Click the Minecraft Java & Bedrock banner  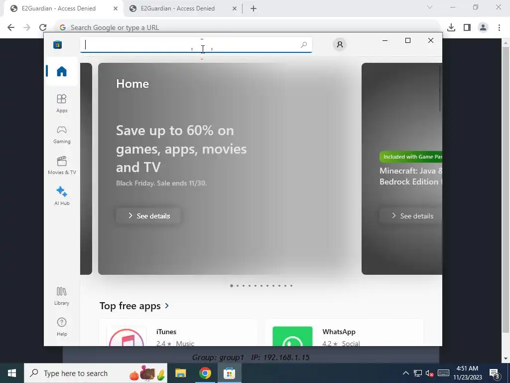click(x=402, y=169)
